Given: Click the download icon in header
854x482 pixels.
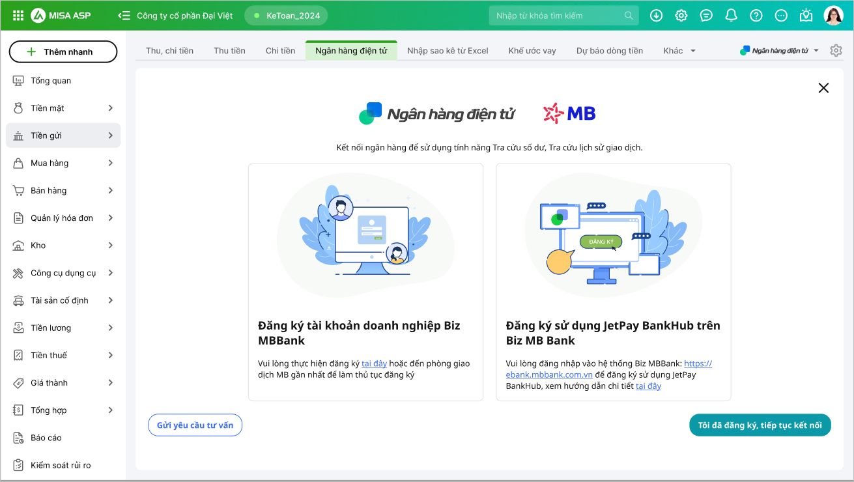Looking at the screenshot, I should coord(656,16).
